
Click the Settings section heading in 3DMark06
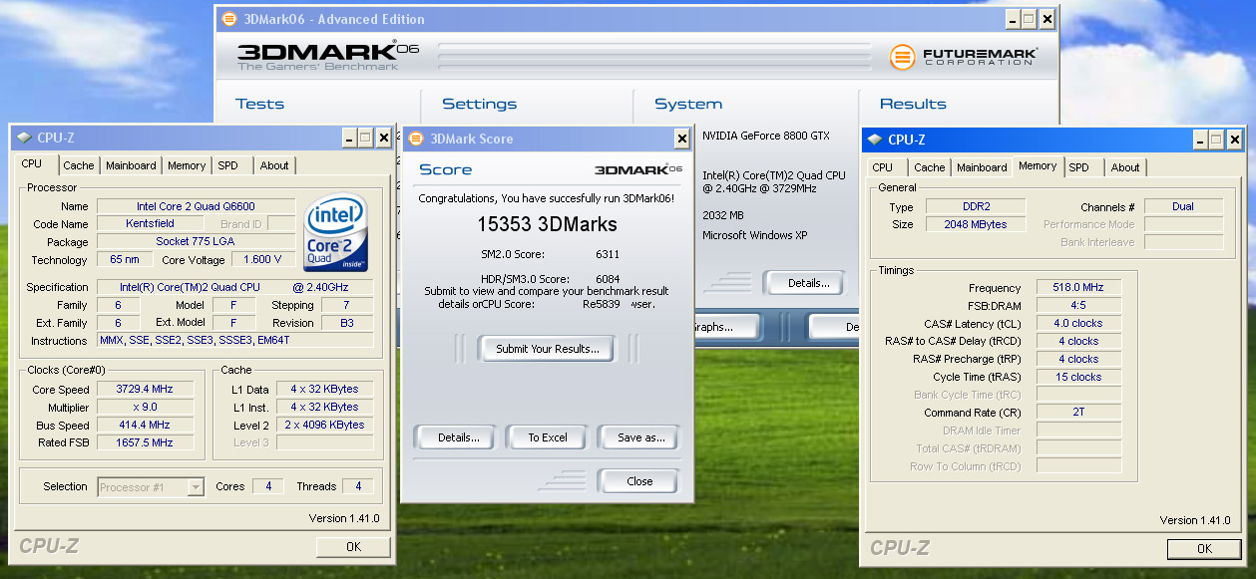479,104
